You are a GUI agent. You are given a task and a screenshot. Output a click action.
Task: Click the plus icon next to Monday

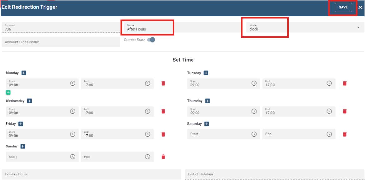[24, 73]
